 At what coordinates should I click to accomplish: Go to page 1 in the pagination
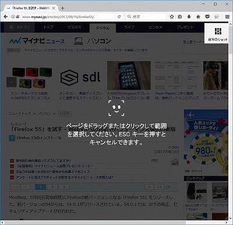tap(40, 187)
